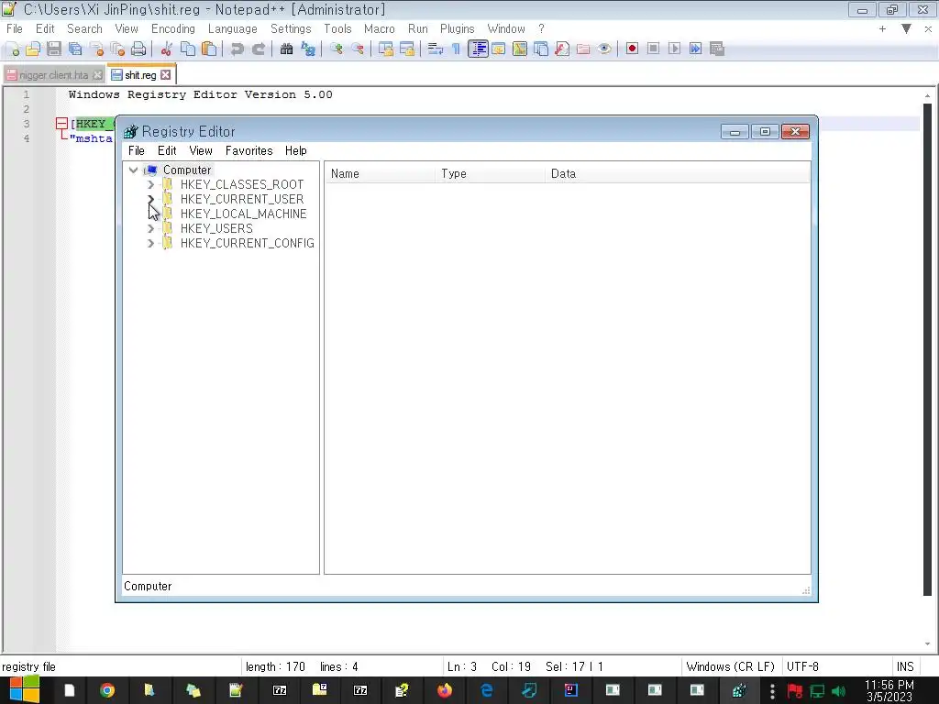Open Find using the binoculars icon
The image size is (939, 704).
[x=286, y=49]
